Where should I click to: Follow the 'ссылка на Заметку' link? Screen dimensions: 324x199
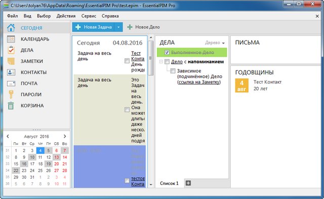coord(199,82)
